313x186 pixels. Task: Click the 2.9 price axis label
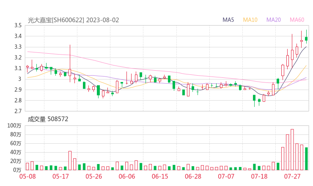[x=18, y=90]
